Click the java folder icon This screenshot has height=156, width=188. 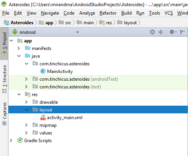pyautogui.click(x=28, y=56)
